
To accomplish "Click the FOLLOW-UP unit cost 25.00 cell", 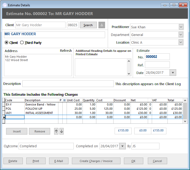I will [x=75, y=109].
